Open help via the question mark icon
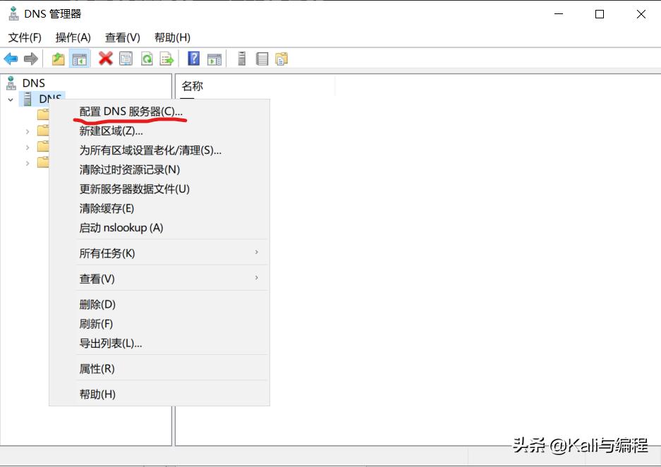Screen dimensions: 661x467 pyautogui.click(x=193, y=59)
